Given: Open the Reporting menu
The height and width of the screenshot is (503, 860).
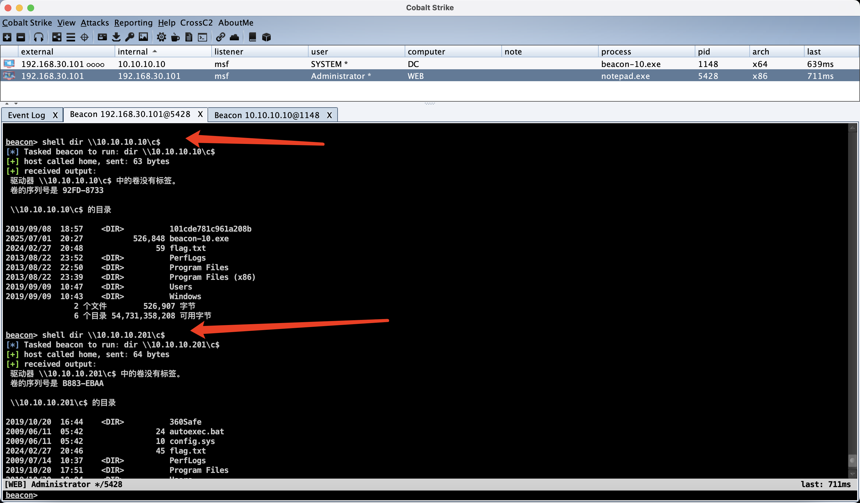Looking at the screenshot, I should 133,22.
